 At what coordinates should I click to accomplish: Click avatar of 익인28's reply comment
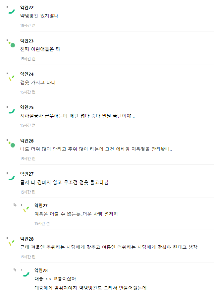(x=26, y=274)
